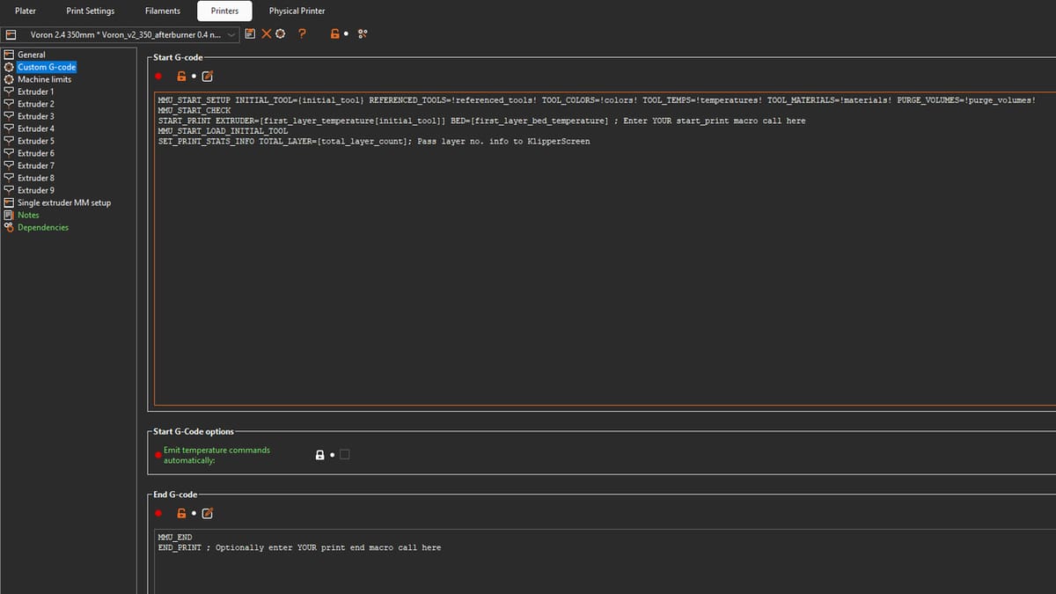
Task: Open Extruder 8 settings
Action: point(36,178)
